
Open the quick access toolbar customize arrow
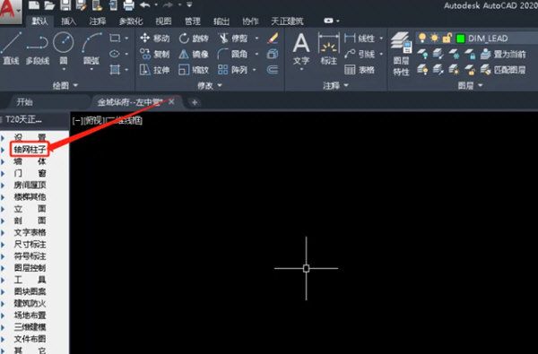coord(189,4)
